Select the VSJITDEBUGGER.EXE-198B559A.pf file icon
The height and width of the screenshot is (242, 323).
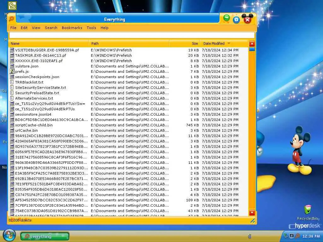tap(12, 50)
